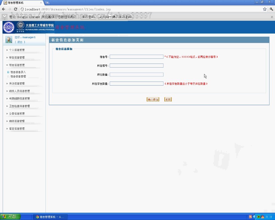Reload the page with the refresh icon
Screen dimensions: 275x220
16,9
